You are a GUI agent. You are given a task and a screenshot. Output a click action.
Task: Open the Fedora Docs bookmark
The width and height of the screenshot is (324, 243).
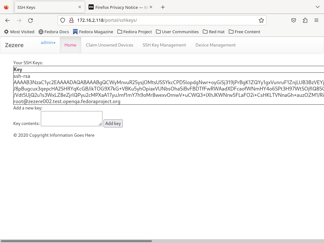click(54, 32)
